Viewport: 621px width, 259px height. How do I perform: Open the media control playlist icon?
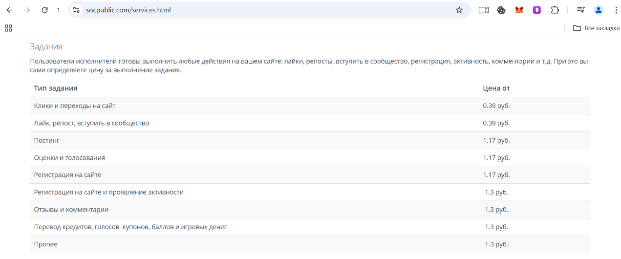[x=581, y=10]
